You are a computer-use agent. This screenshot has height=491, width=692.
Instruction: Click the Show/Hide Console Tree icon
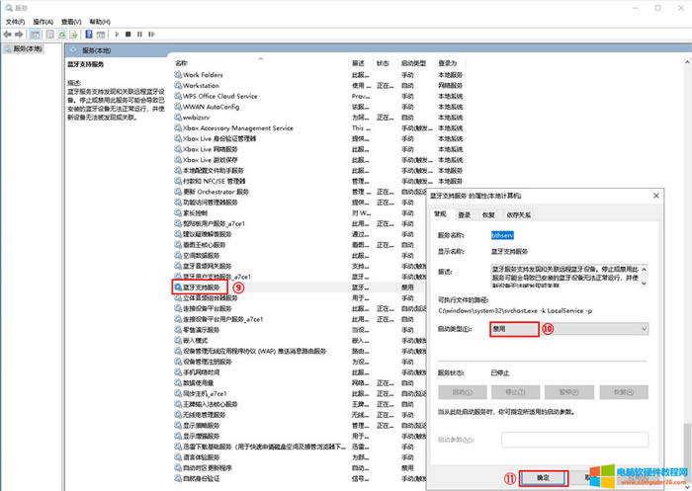pyautogui.click(x=37, y=34)
